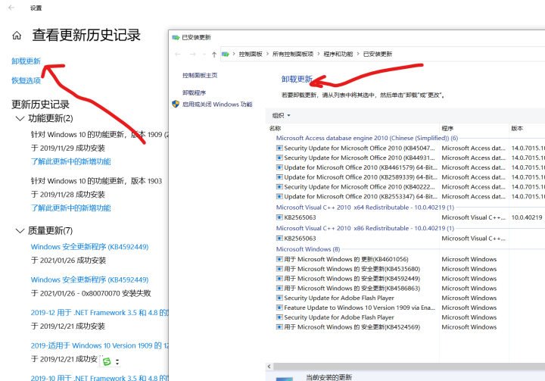545x381 pixels.
Task: Click 卸载程序 in sidebar
Action: 194,92
